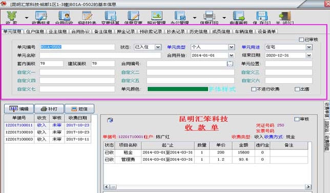
Task: Open the arrow menu next to 收款
Action: pyautogui.click(x=27, y=18)
